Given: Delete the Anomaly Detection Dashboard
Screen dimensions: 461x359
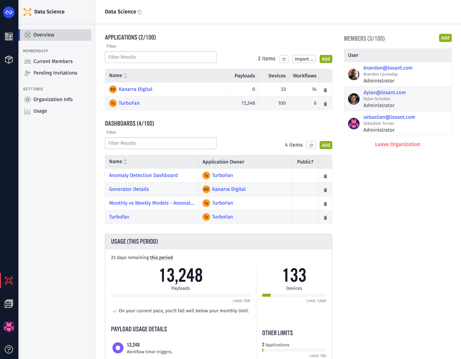Looking at the screenshot, I should (x=325, y=176).
